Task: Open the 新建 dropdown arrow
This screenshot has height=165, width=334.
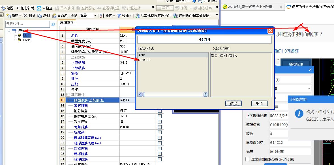Action: (20, 16)
